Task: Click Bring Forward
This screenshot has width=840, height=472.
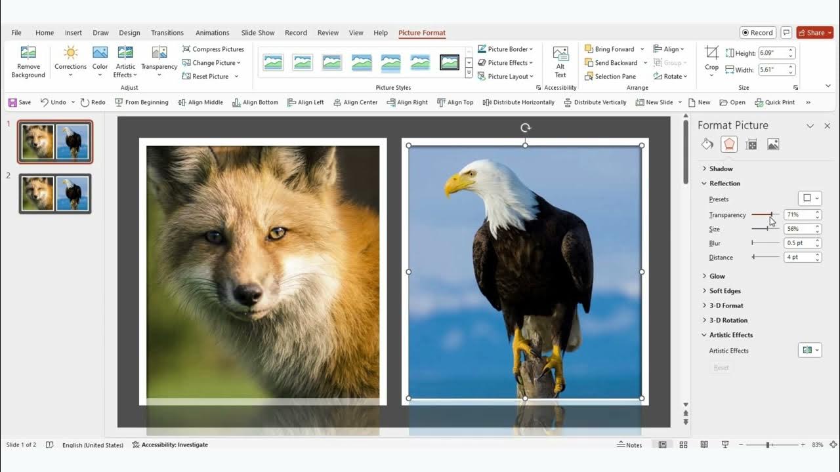Action: (610, 49)
